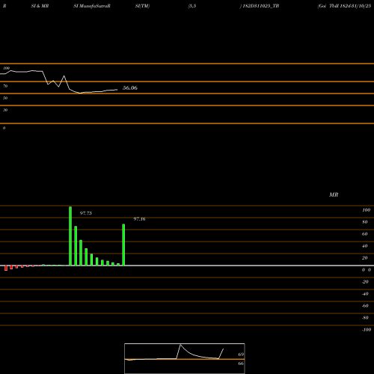Click the last green bar near 97.16
This screenshot has height=374, width=374.
point(123,245)
